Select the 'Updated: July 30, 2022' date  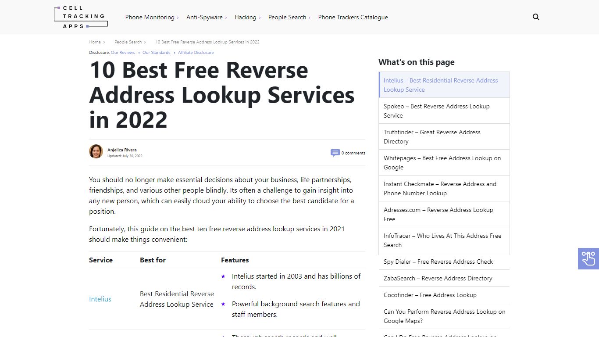coord(125,156)
